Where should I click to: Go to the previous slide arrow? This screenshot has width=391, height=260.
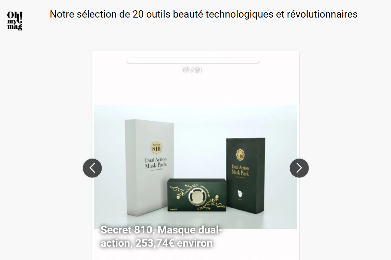(92, 168)
